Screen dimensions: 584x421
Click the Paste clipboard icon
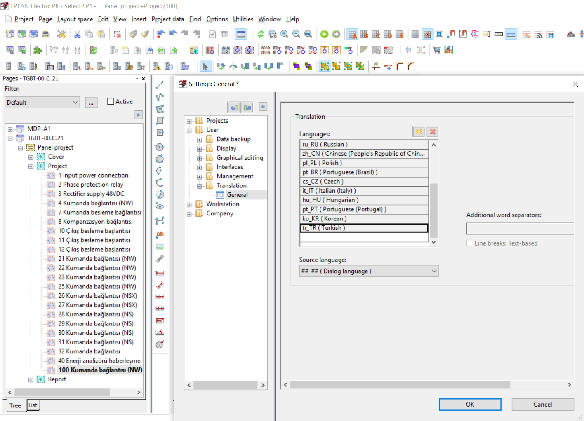tap(101, 34)
